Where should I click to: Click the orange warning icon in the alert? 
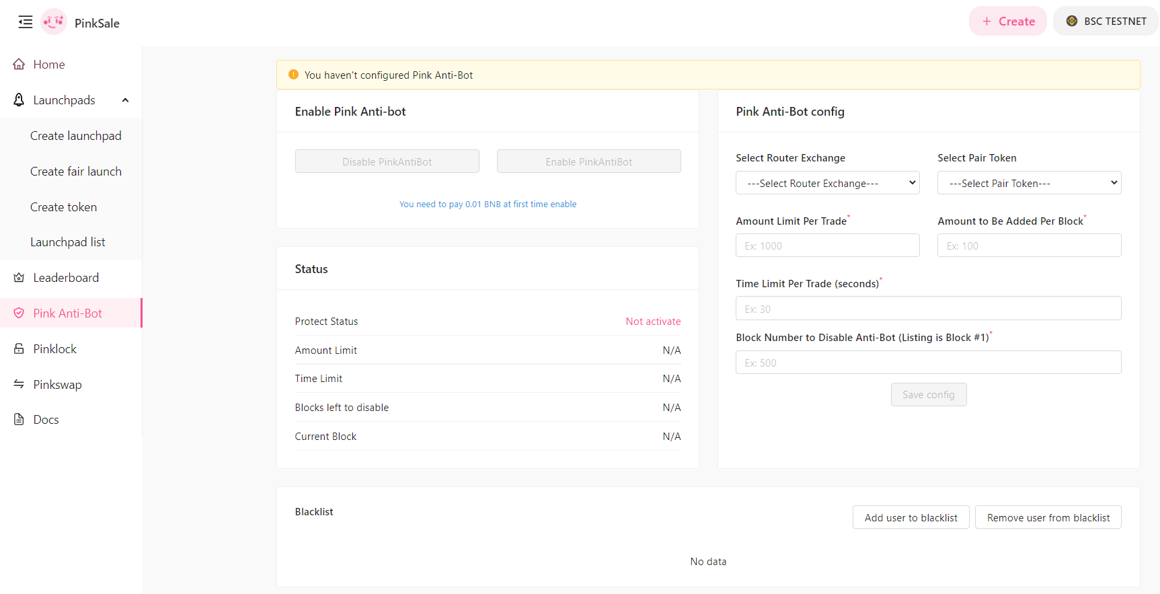pos(293,75)
